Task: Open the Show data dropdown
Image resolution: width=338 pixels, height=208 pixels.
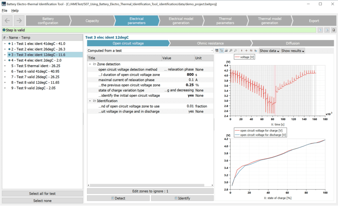Action: [x=269, y=51]
